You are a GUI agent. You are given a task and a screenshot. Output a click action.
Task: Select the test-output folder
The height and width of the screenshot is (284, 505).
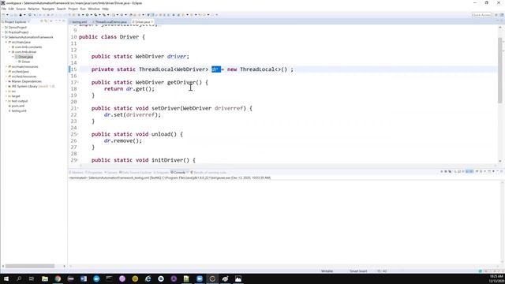tap(18, 101)
